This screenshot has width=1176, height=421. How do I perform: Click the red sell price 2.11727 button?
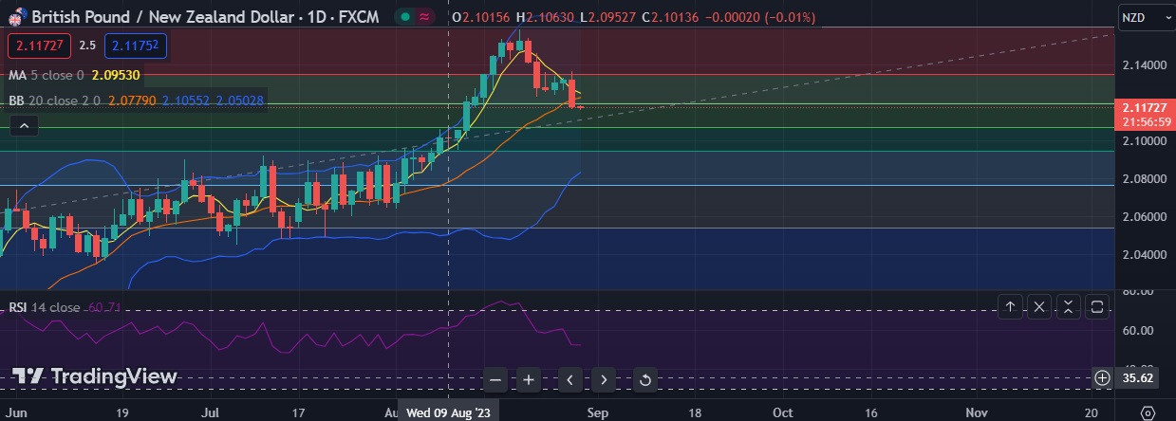(x=39, y=45)
